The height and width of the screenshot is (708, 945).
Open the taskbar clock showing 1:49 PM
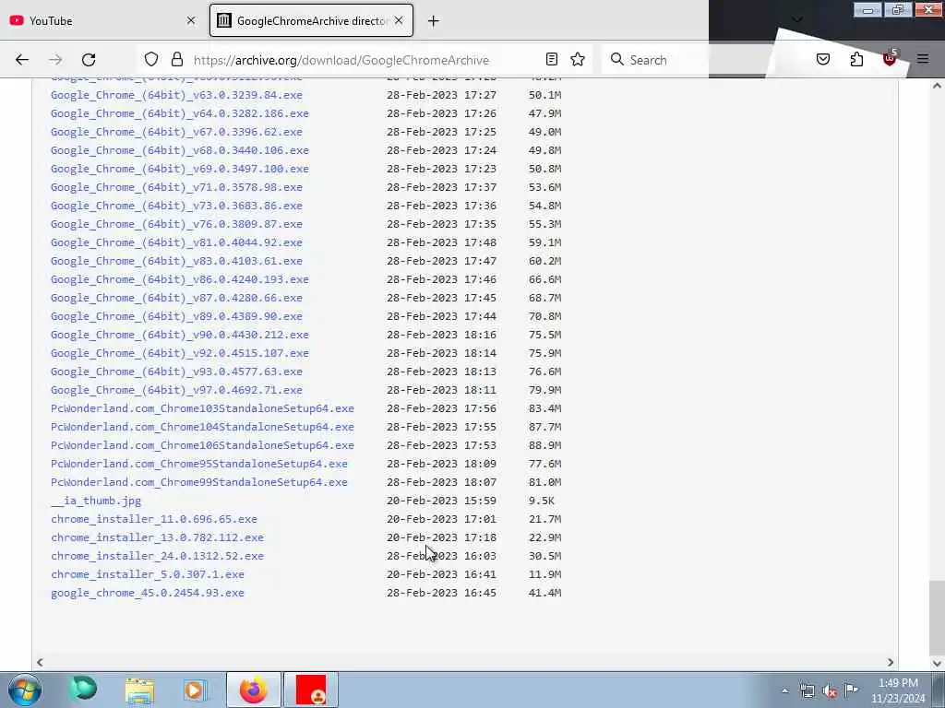coord(898,690)
